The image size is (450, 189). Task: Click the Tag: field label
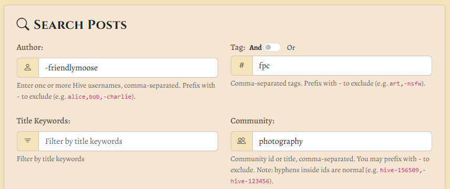point(238,48)
